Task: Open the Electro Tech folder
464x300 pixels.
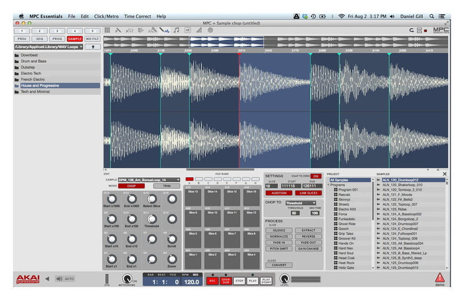Action: click(x=57, y=74)
